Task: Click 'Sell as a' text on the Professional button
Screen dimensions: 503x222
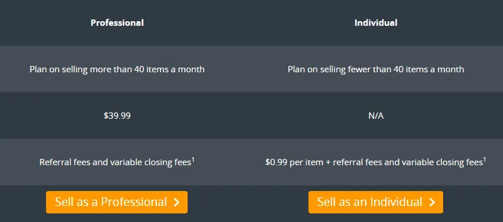Action: click(x=77, y=202)
